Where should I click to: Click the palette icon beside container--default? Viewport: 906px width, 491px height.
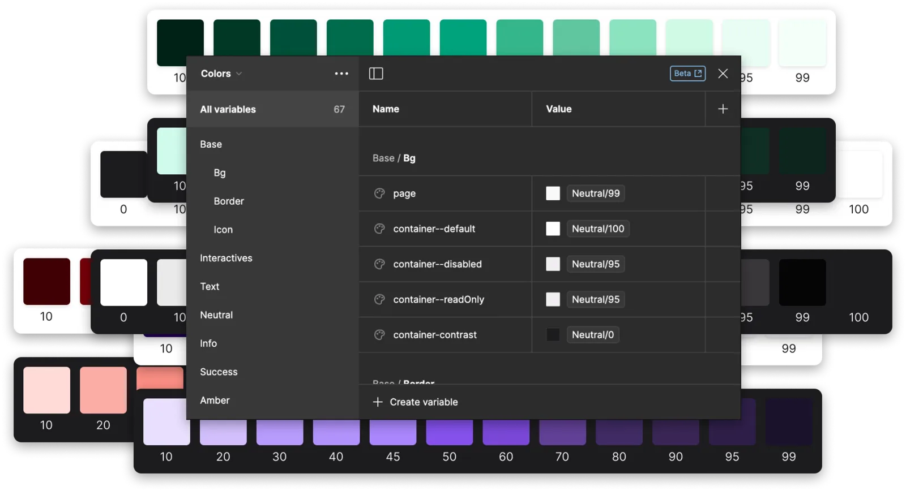coord(379,229)
